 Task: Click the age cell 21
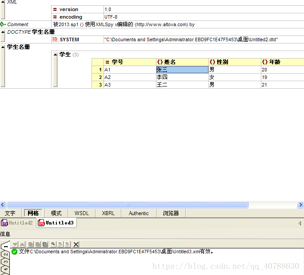283,85
